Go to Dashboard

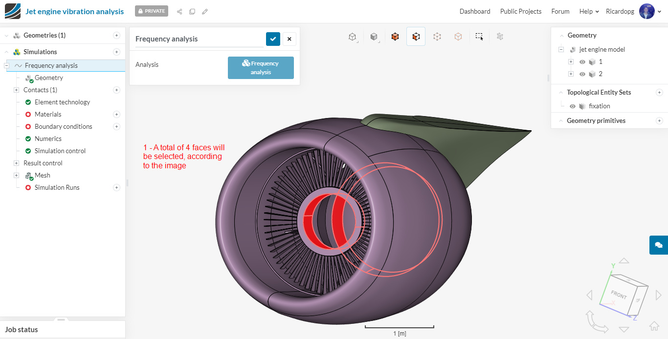tap(475, 11)
